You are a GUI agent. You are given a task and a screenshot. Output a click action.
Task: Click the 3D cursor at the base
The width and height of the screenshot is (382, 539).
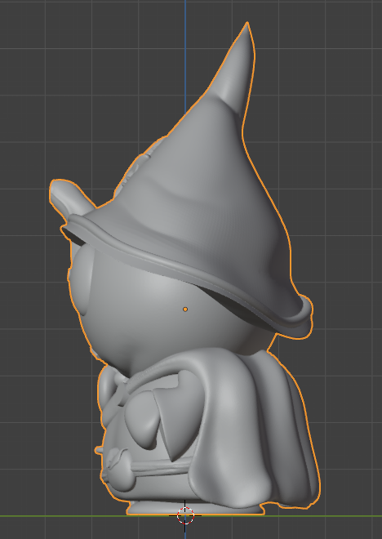[x=185, y=515]
